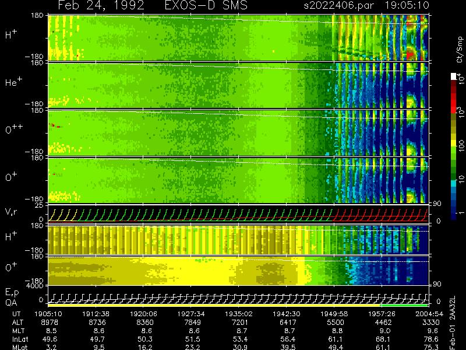Click the 'QA' label
The image size is (466, 350).
[11, 303]
